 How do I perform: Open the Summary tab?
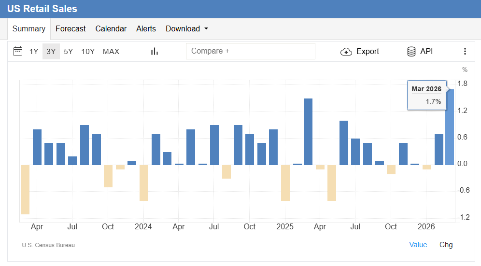[x=29, y=29]
